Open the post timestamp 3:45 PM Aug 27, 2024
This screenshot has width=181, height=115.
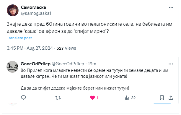[30, 48]
